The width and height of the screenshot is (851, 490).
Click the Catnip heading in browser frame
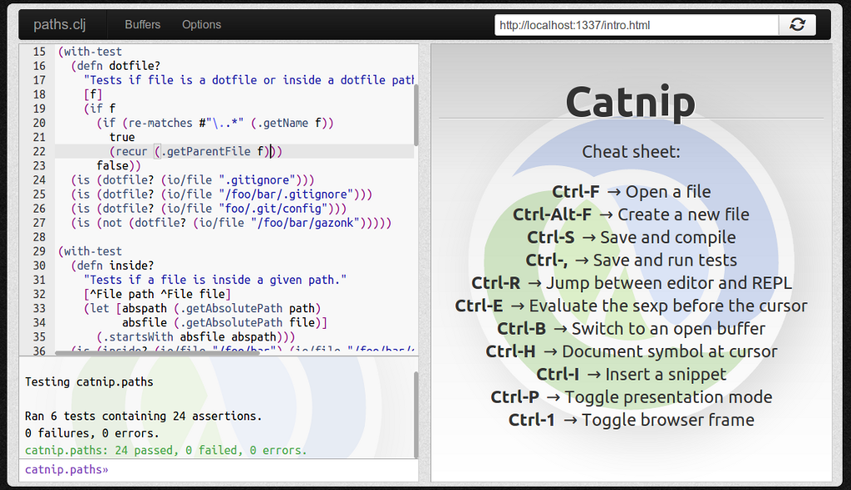631,102
